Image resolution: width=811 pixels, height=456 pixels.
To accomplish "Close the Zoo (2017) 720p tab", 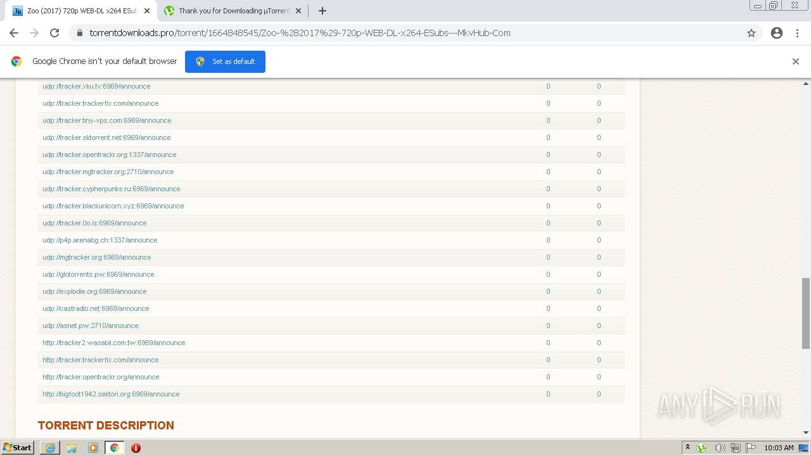I will click(x=147, y=11).
